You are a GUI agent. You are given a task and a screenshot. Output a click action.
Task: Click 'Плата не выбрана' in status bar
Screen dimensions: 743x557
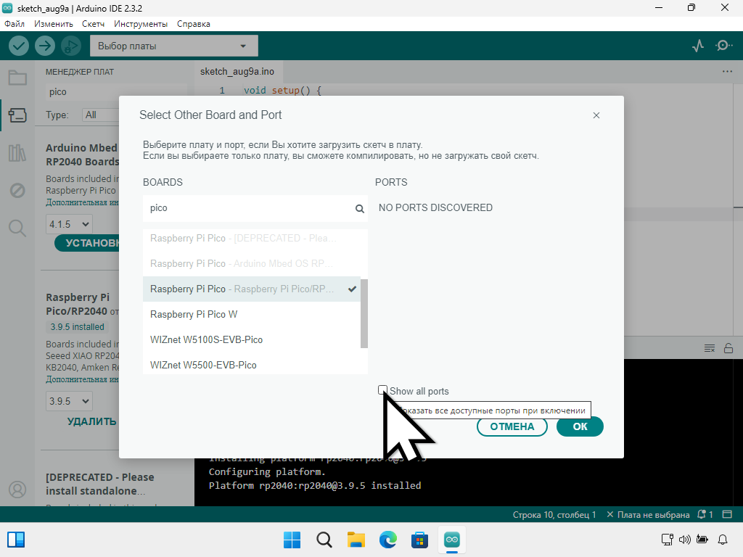click(648, 514)
